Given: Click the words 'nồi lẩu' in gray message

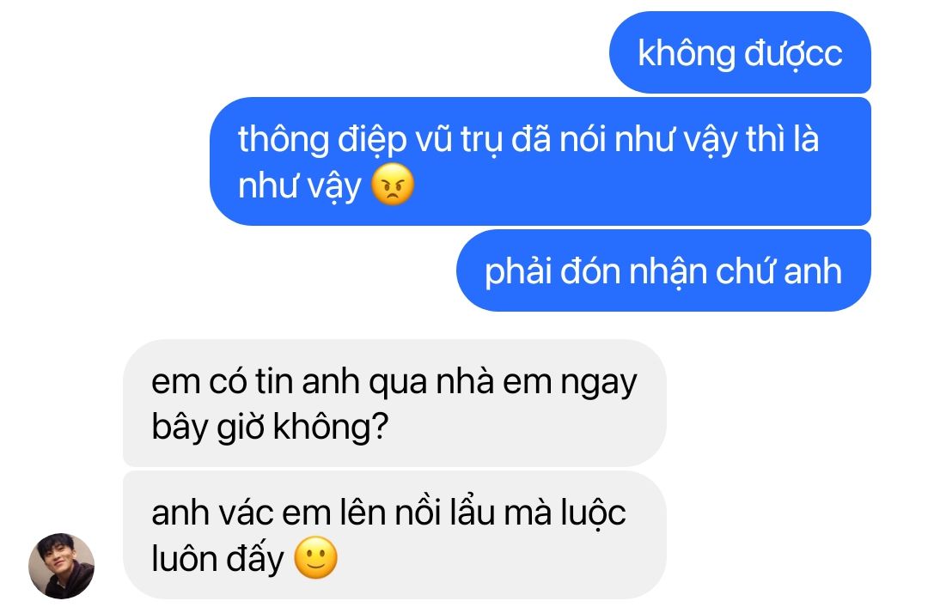Looking at the screenshot, I should 444,513.
